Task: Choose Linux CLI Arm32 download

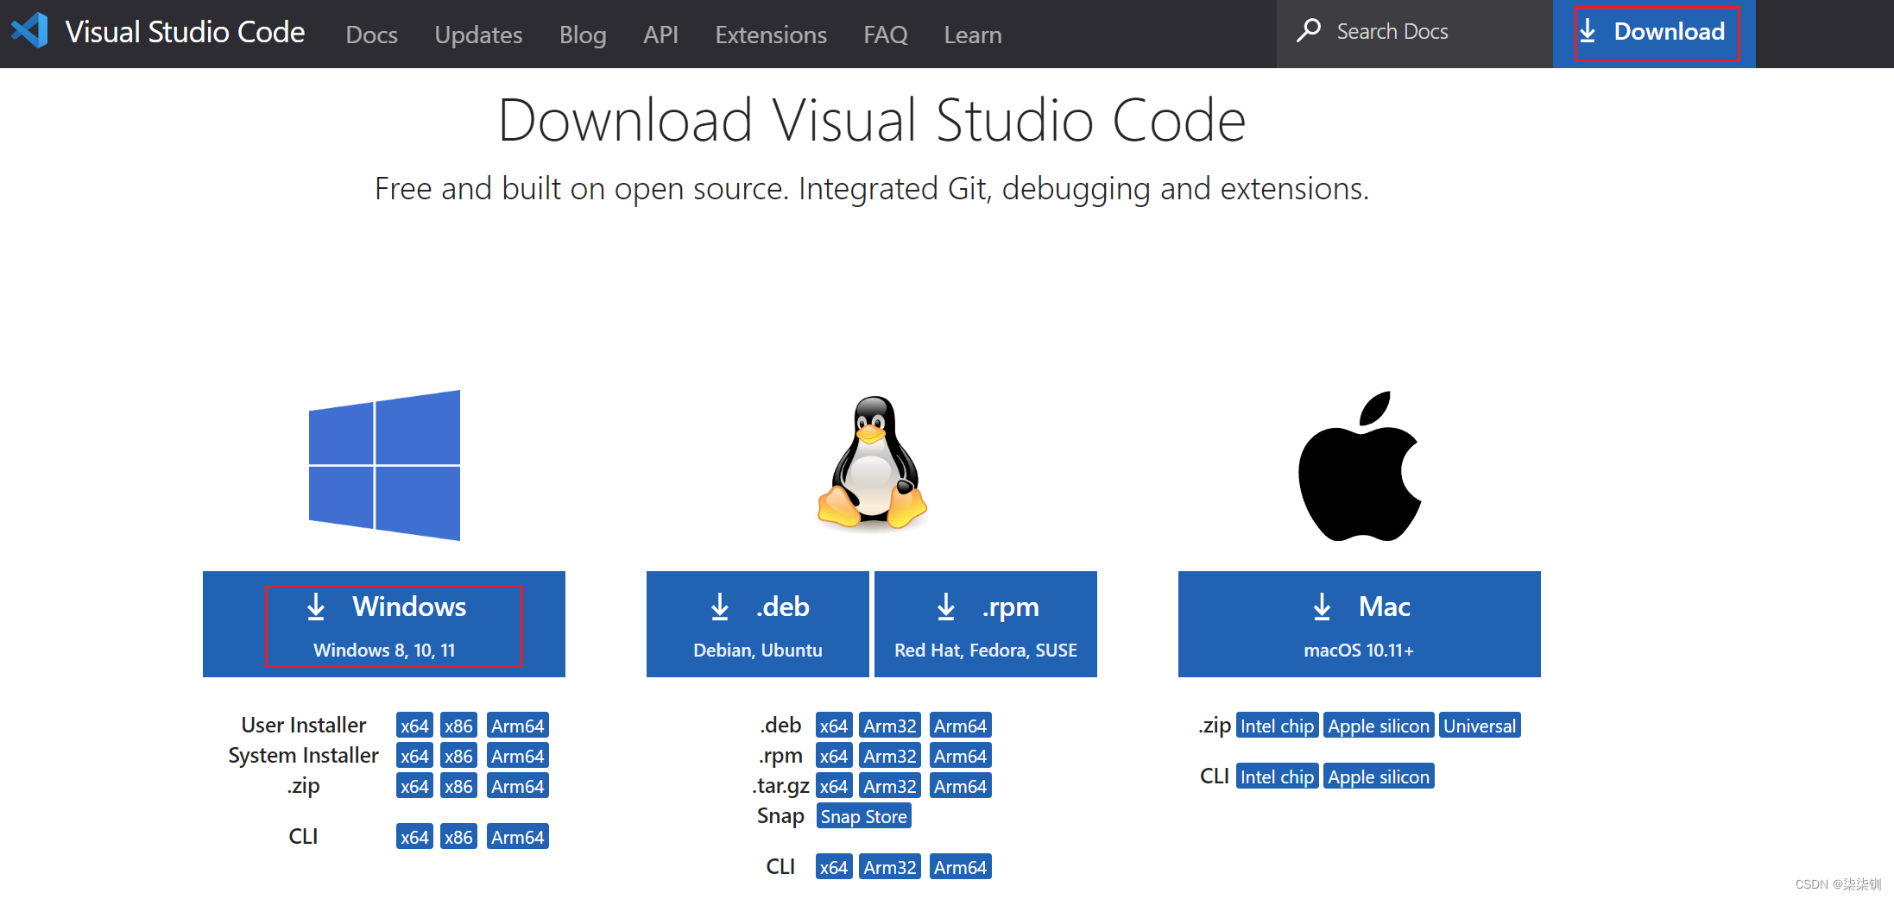Action: click(890, 867)
